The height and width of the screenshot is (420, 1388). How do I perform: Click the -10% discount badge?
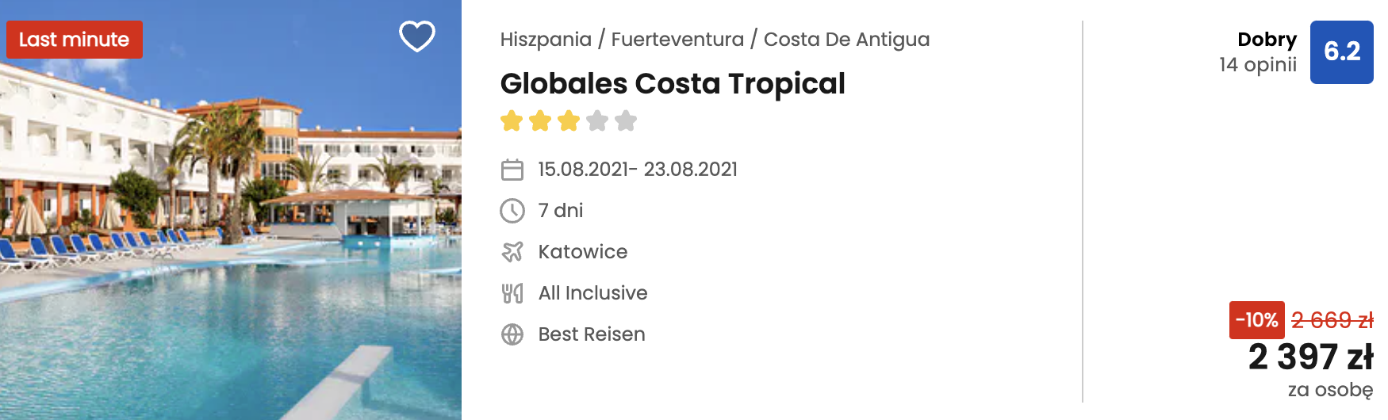coord(1257,320)
